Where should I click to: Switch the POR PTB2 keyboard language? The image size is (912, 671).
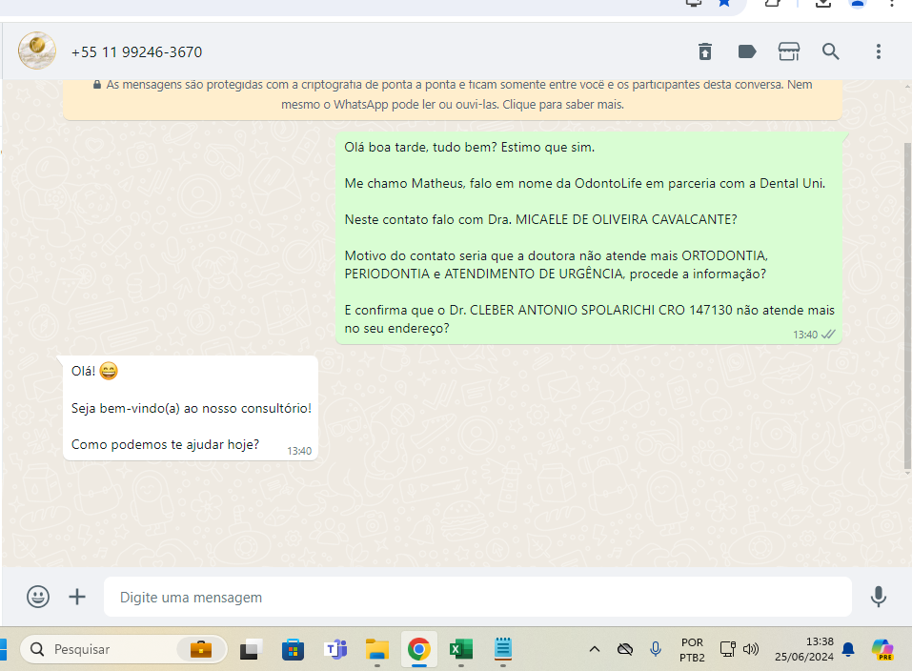[x=692, y=649]
